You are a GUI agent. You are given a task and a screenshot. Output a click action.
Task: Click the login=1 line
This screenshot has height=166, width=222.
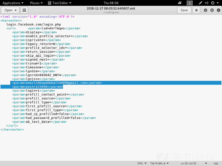point(34,91)
